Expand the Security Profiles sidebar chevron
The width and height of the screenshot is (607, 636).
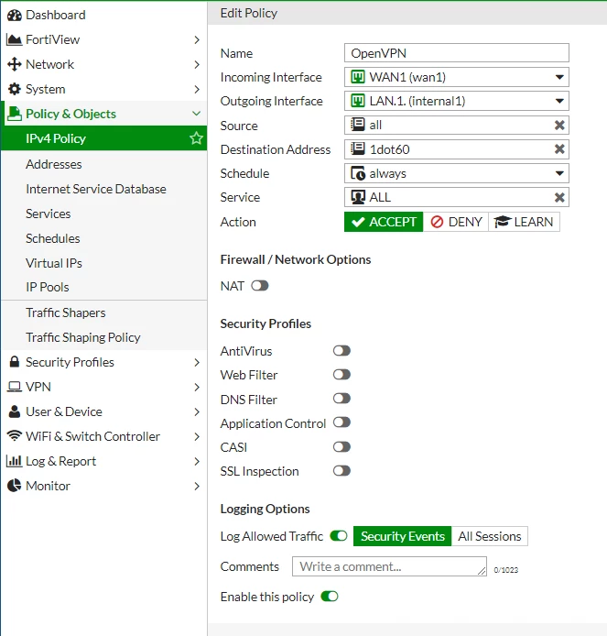tap(197, 362)
